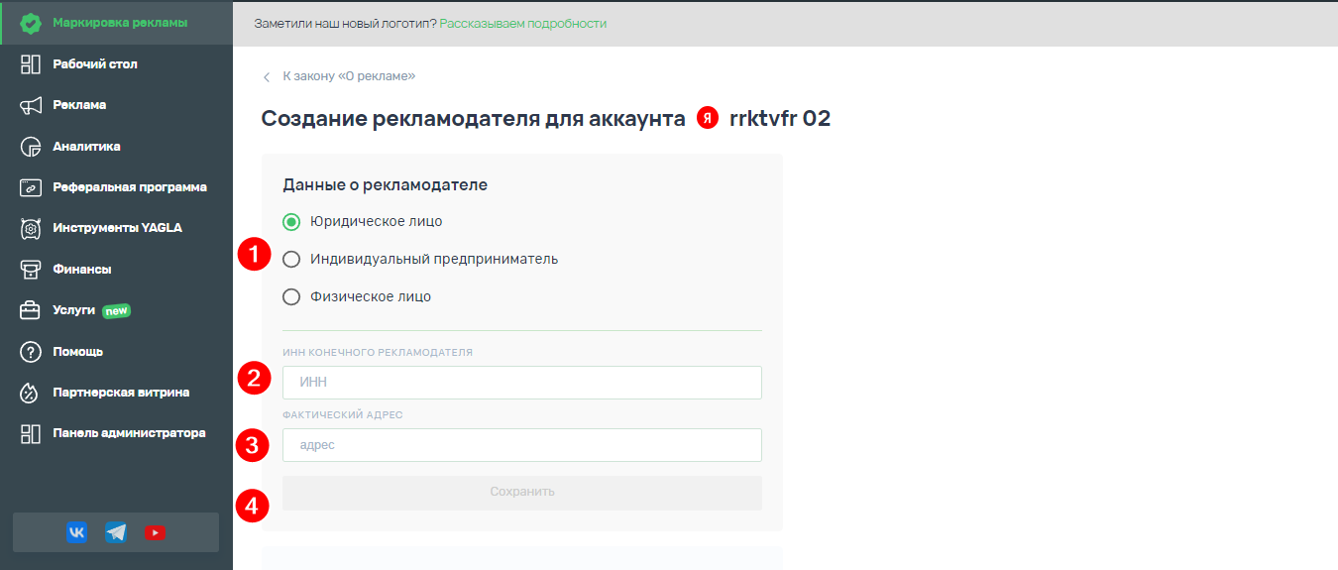
Task: Click the Панель администратора grid icon
Action: point(31,433)
